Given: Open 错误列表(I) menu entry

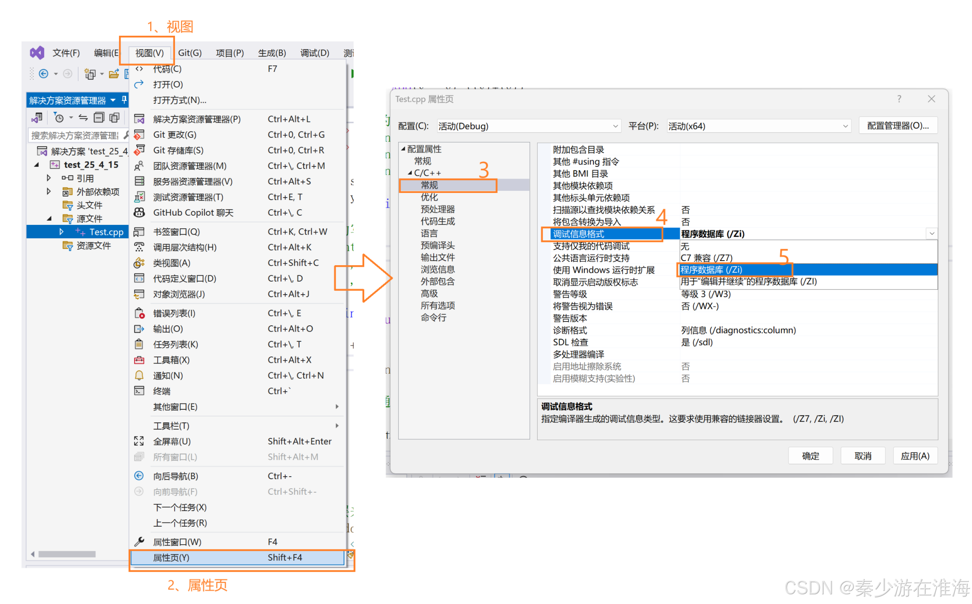Looking at the screenshot, I should [174, 313].
